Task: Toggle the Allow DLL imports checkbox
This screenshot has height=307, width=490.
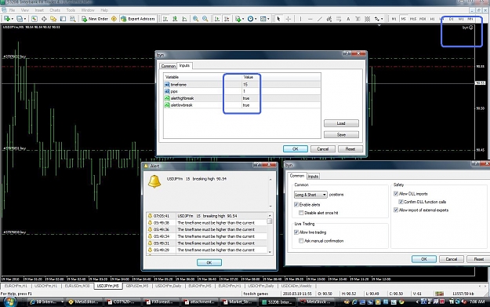Action: click(396, 194)
